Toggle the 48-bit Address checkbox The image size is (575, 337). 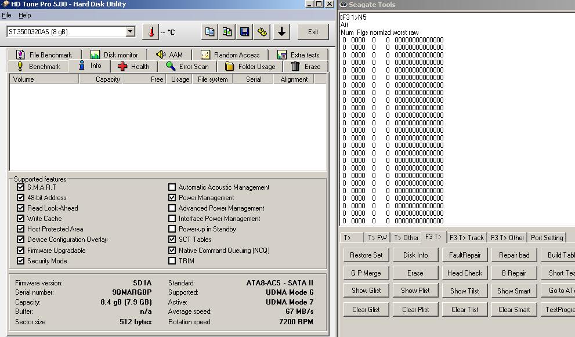tap(20, 197)
